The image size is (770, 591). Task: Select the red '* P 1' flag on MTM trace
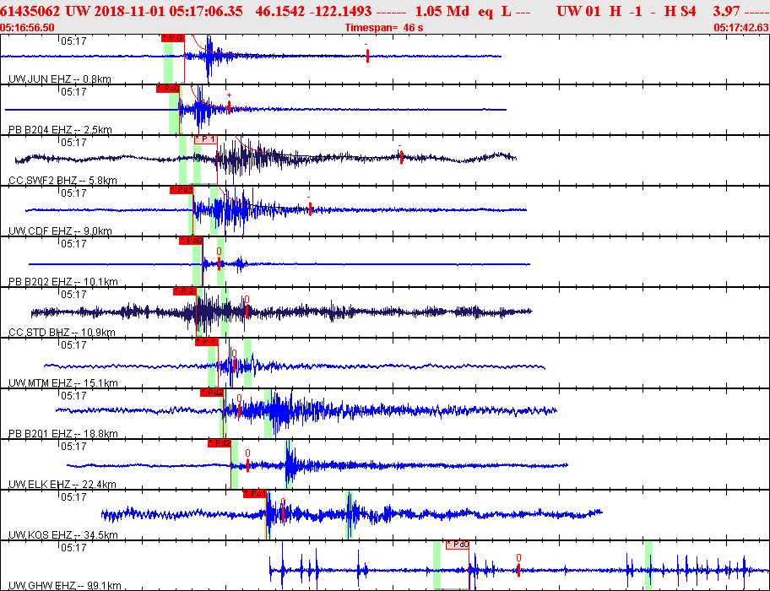(x=206, y=342)
